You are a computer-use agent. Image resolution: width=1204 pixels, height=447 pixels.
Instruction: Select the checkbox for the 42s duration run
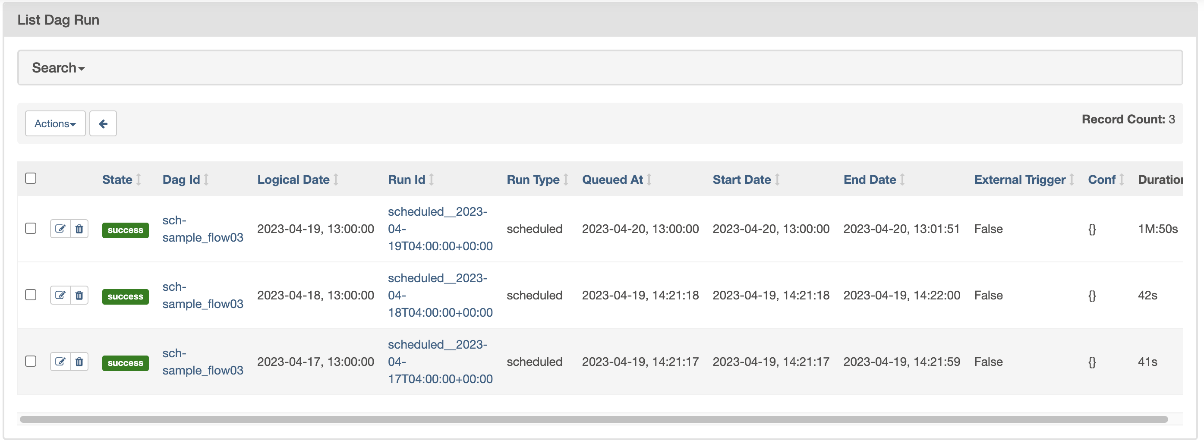[31, 295]
